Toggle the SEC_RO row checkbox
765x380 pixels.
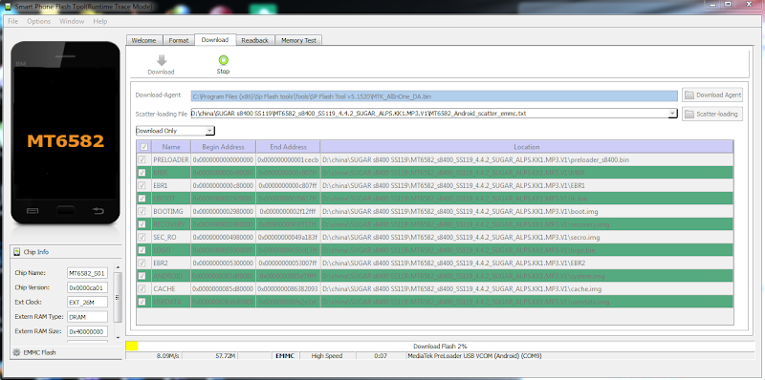click(142, 237)
